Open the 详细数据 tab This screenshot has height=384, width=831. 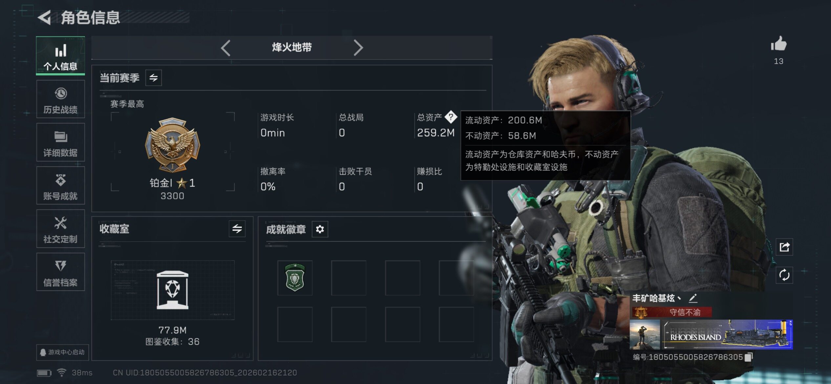[60, 142]
